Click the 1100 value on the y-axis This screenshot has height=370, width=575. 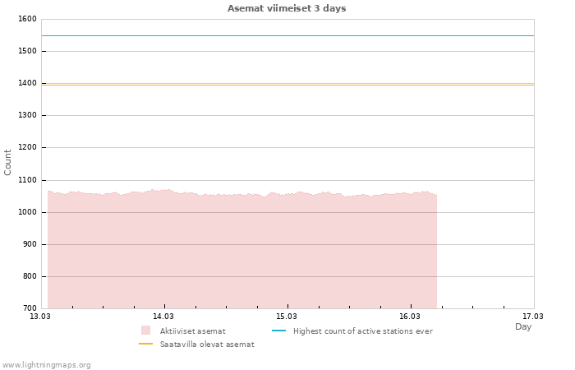[27, 180]
